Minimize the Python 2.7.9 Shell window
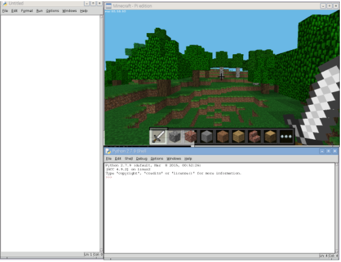The image size is (341, 262). (322, 151)
